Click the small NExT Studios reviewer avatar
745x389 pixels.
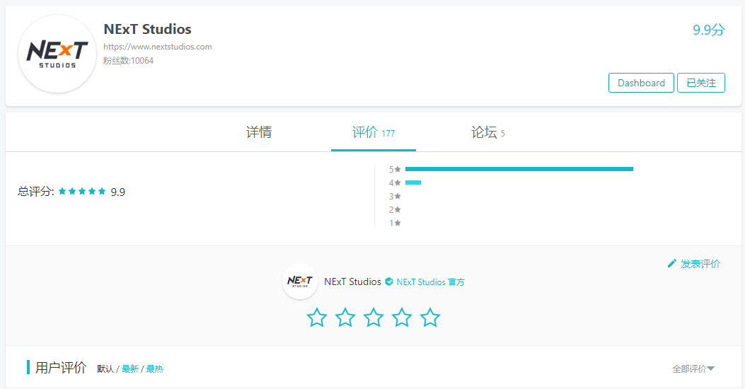[300, 281]
